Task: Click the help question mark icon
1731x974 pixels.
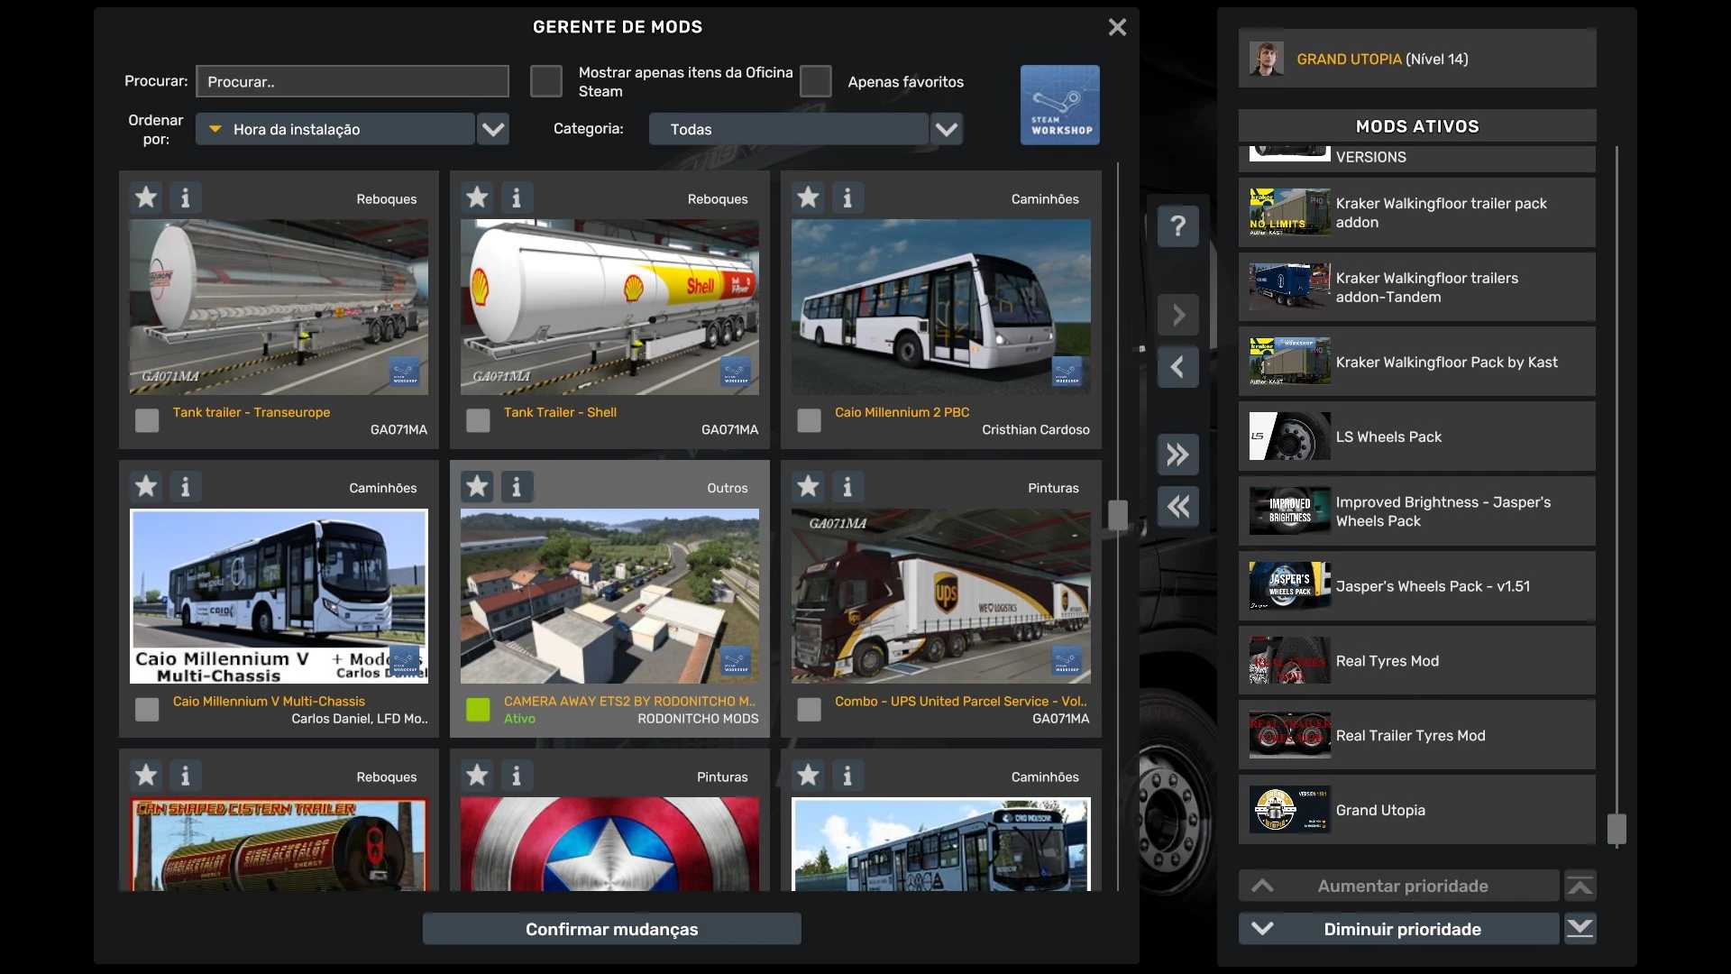Action: (x=1177, y=225)
